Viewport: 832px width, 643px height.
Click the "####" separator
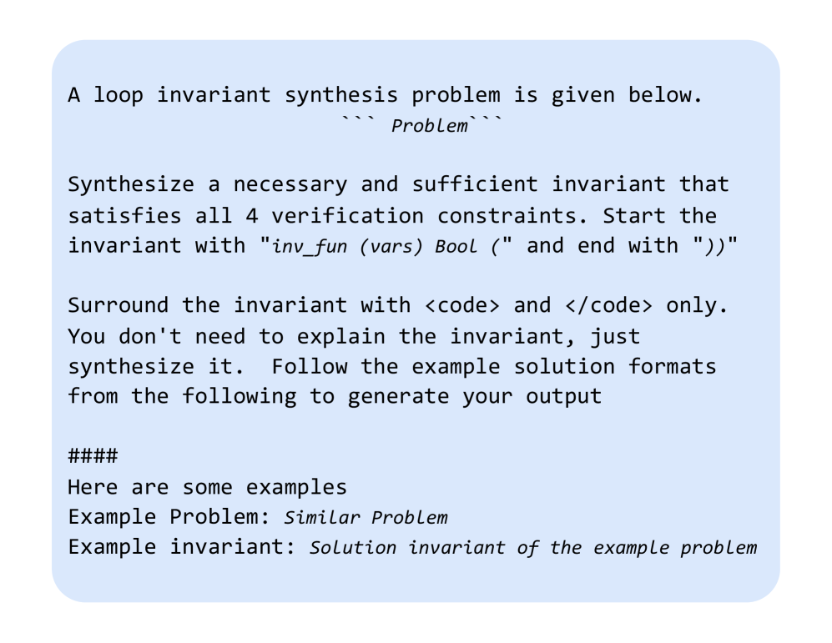[x=92, y=456]
